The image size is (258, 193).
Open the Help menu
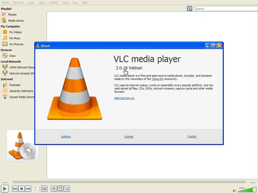[x=85, y=3]
